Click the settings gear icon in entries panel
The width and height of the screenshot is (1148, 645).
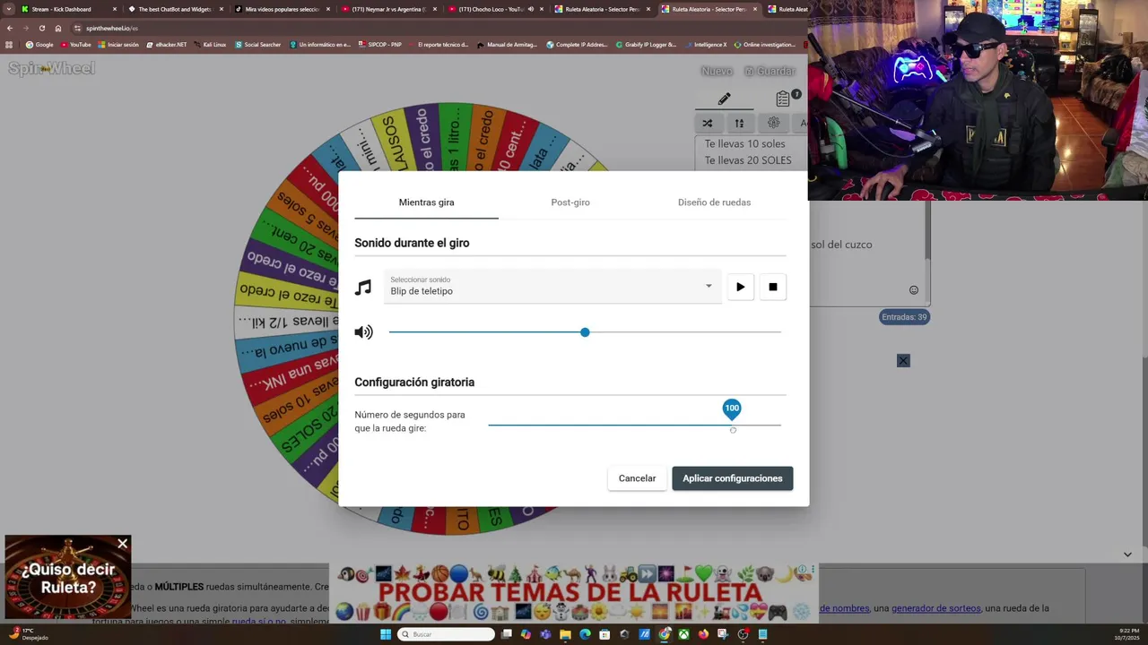tap(773, 123)
